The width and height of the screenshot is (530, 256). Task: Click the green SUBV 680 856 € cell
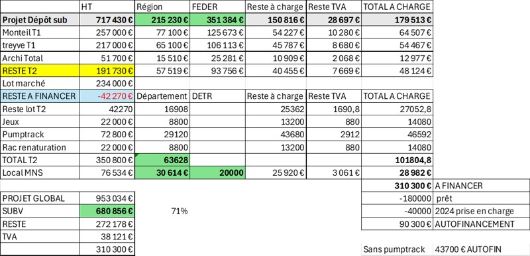(x=107, y=211)
